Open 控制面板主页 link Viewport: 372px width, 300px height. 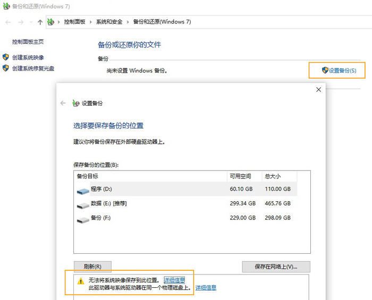tap(28, 41)
